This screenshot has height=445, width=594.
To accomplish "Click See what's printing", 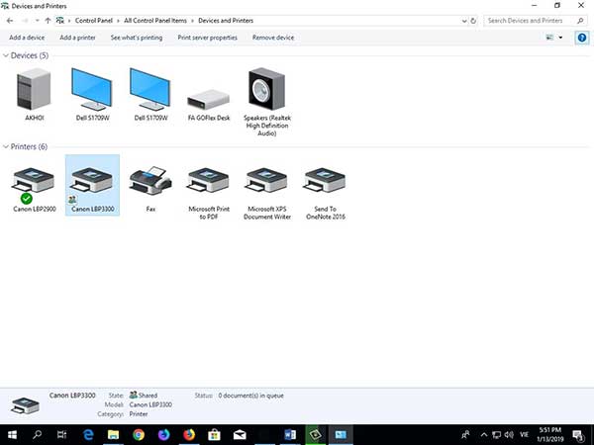I will tap(137, 38).
